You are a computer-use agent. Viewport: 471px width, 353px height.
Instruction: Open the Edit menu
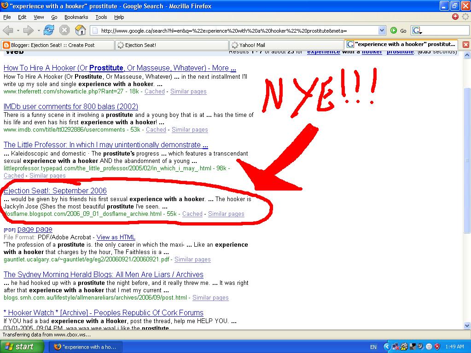pyautogui.click(x=22, y=17)
